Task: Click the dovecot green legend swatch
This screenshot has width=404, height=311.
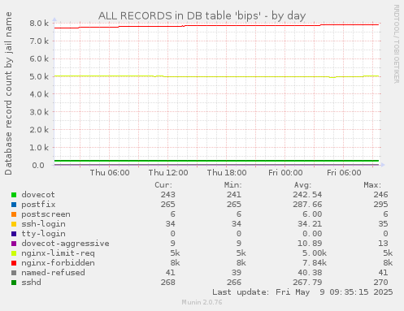Action: click(x=14, y=195)
